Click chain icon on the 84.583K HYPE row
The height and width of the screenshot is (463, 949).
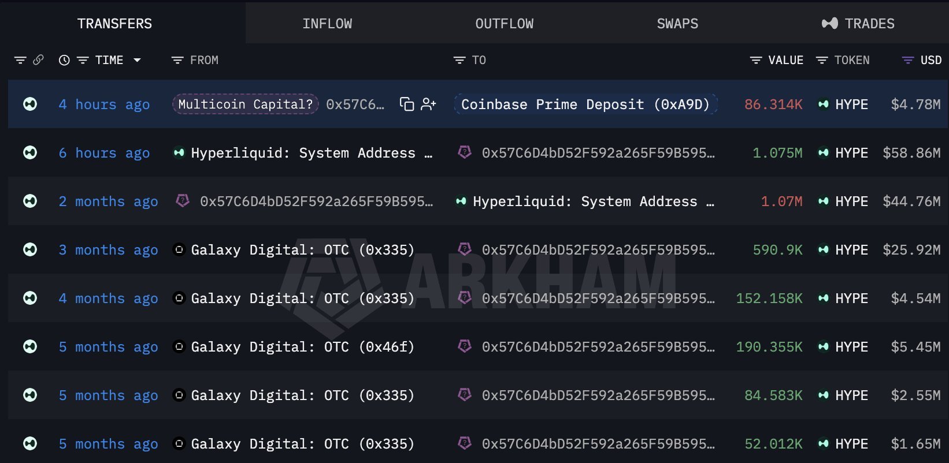click(30, 395)
